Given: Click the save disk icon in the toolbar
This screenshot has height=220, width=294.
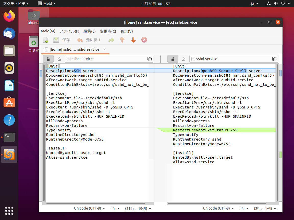Looking at the screenshot, I should pyautogui.click(x=56, y=40).
